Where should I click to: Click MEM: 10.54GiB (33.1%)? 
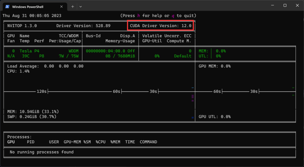pyautogui.click(x=33, y=112)
